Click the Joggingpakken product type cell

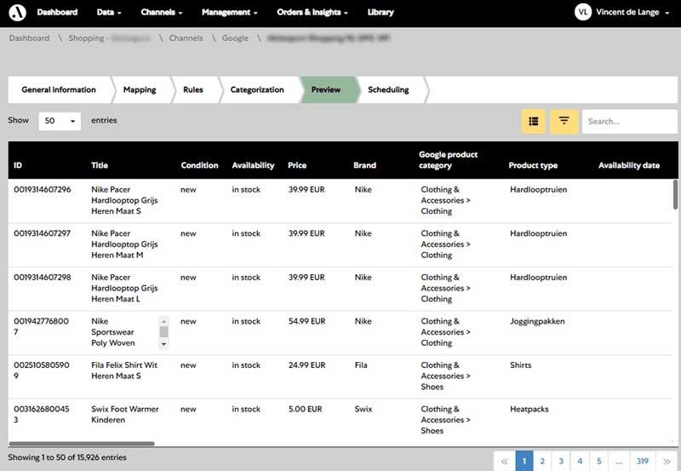point(537,321)
